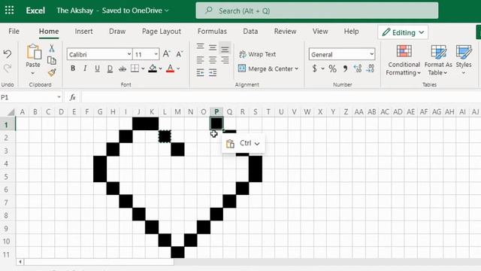The width and height of the screenshot is (481, 271).
Task: Switch to the Draw tab
Action: click(x=117, y=32)
